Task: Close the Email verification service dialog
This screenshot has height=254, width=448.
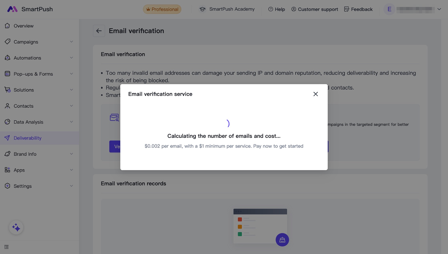Action: [316, 94]
